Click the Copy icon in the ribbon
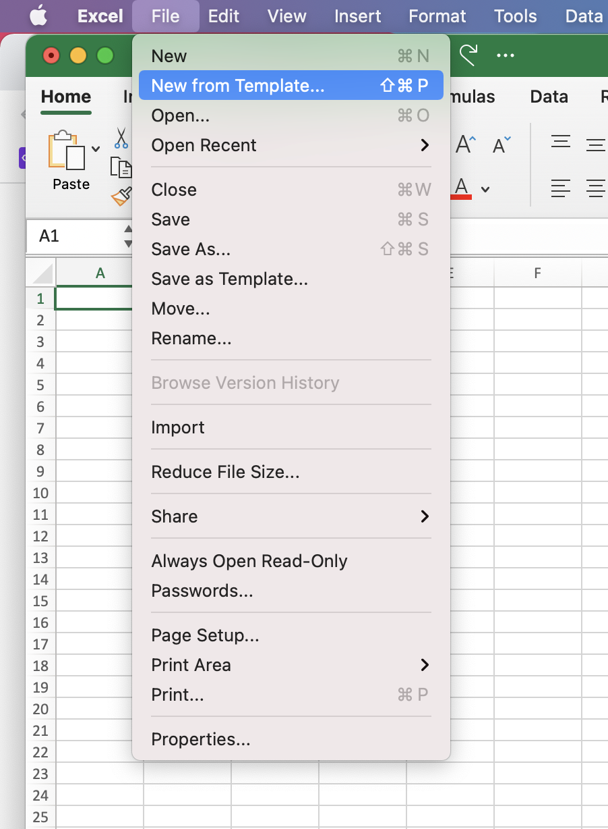Screen dimensions: 608x829 point(121,167)
